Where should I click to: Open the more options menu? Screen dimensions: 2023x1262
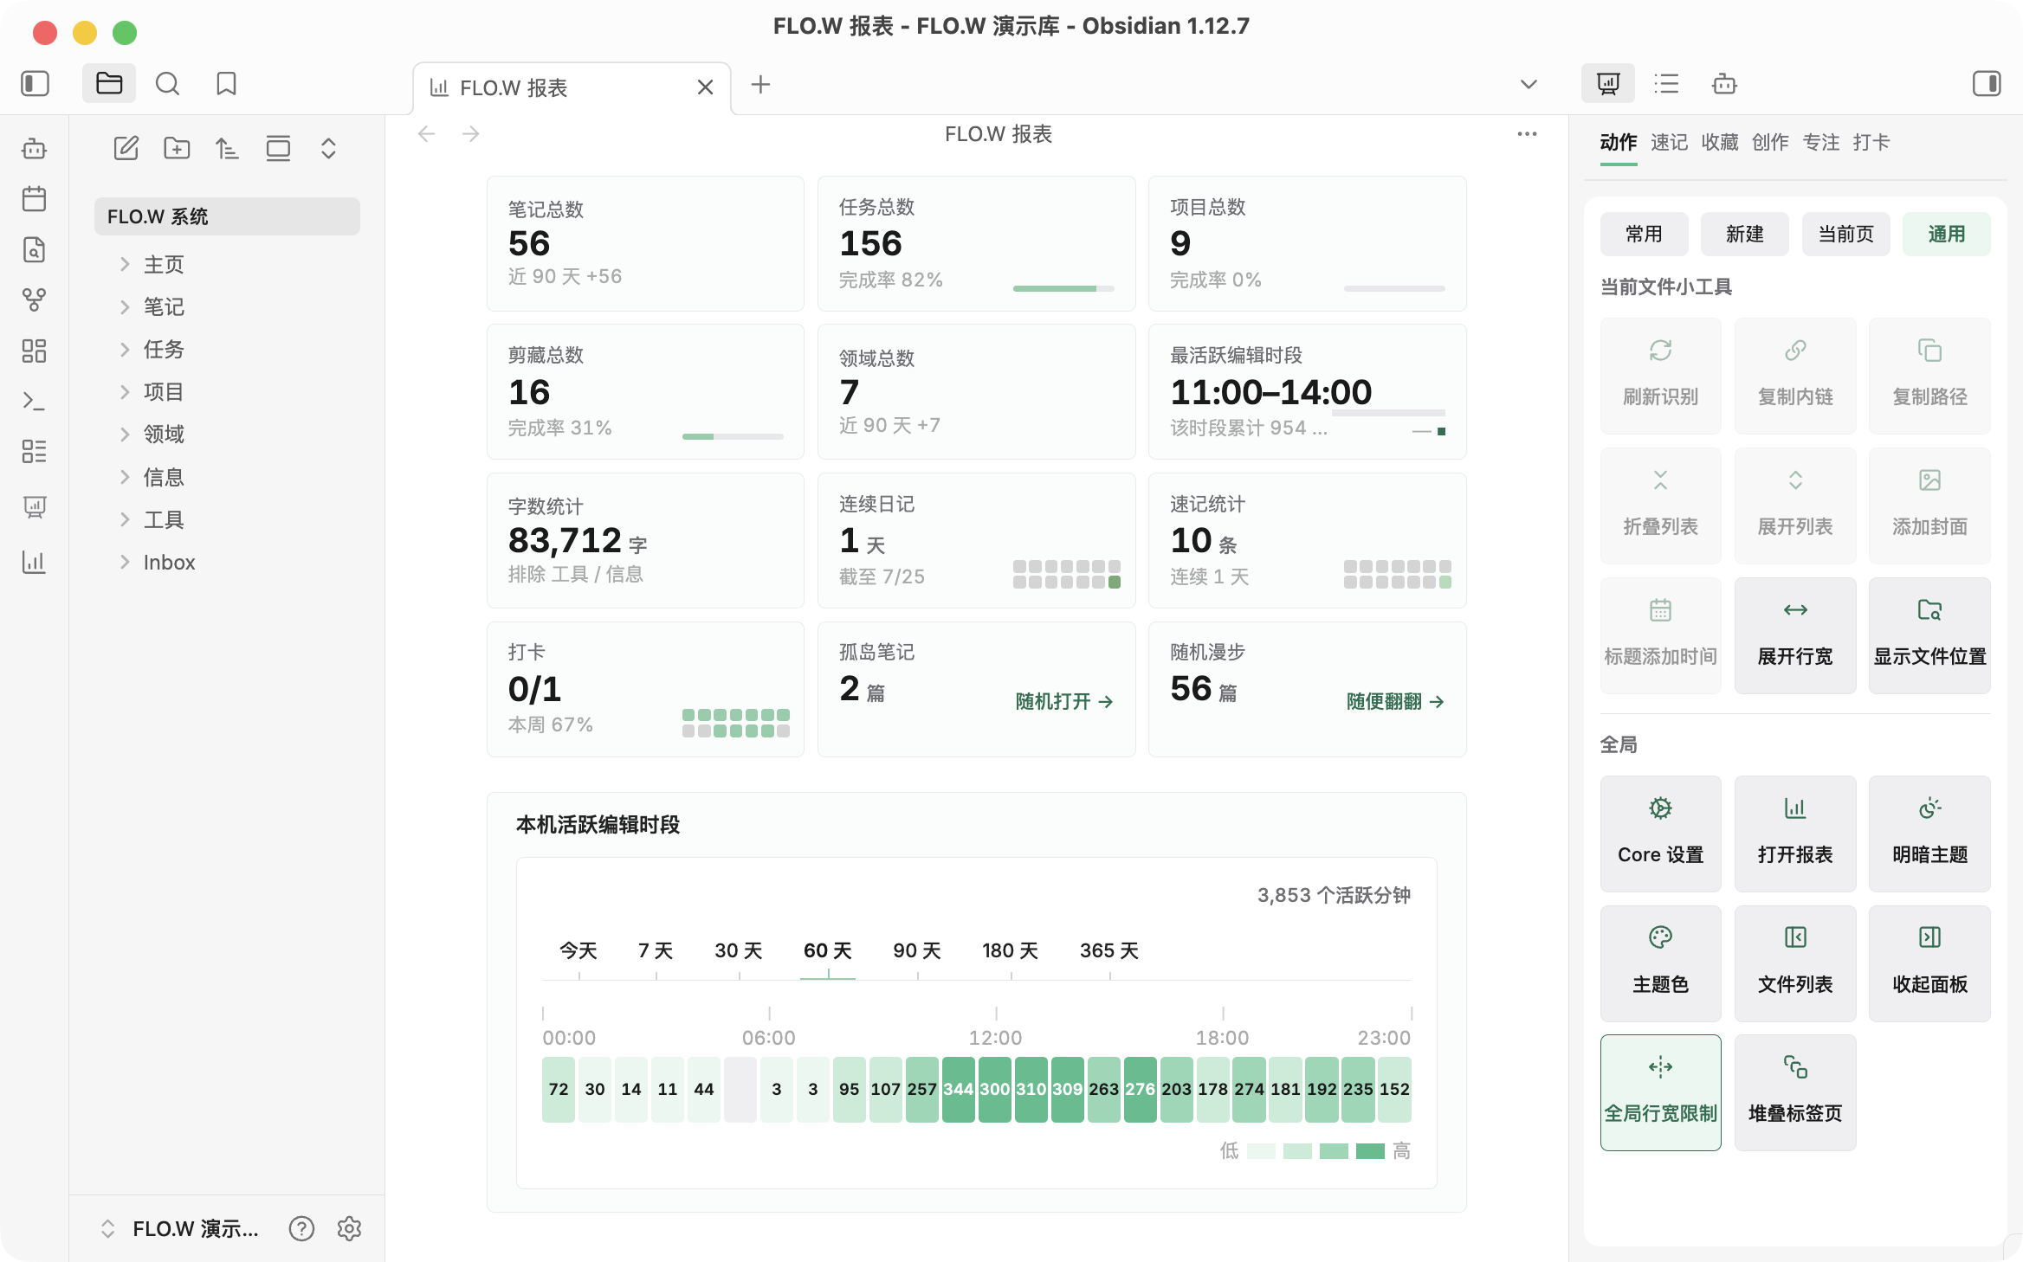coord(1527,134)
